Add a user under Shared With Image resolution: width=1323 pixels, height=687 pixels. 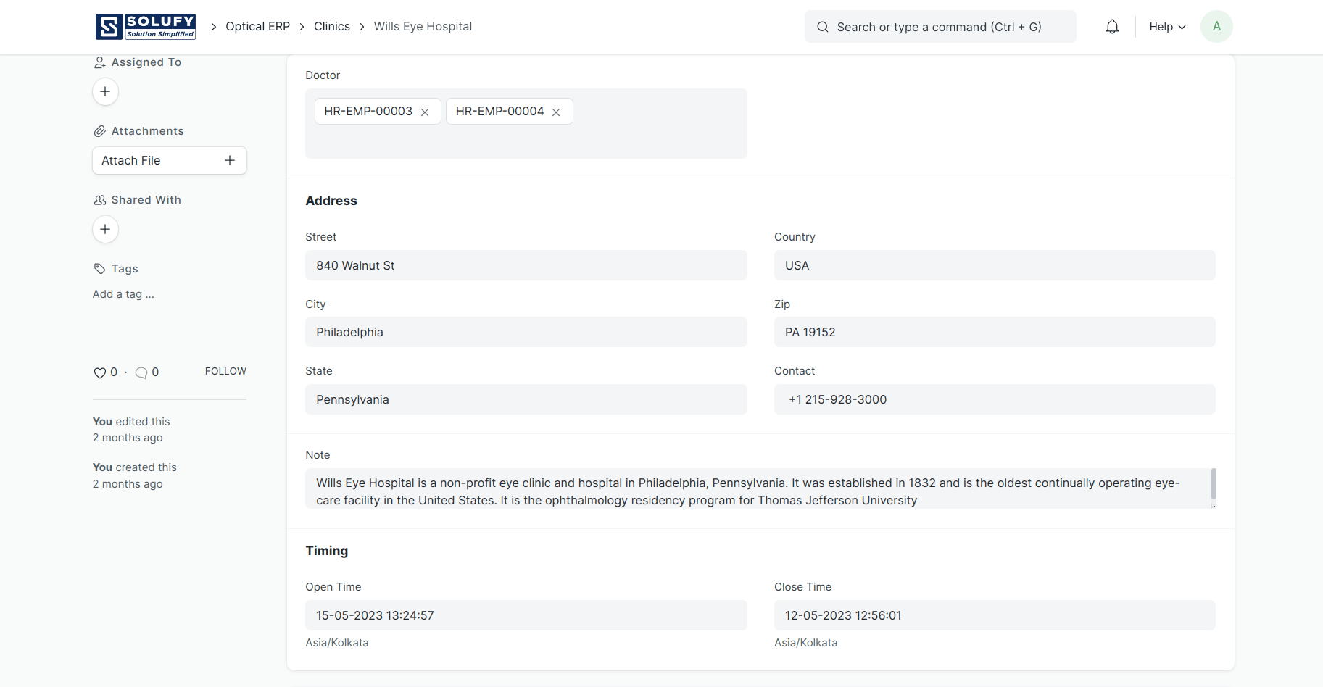pos(105,229)
